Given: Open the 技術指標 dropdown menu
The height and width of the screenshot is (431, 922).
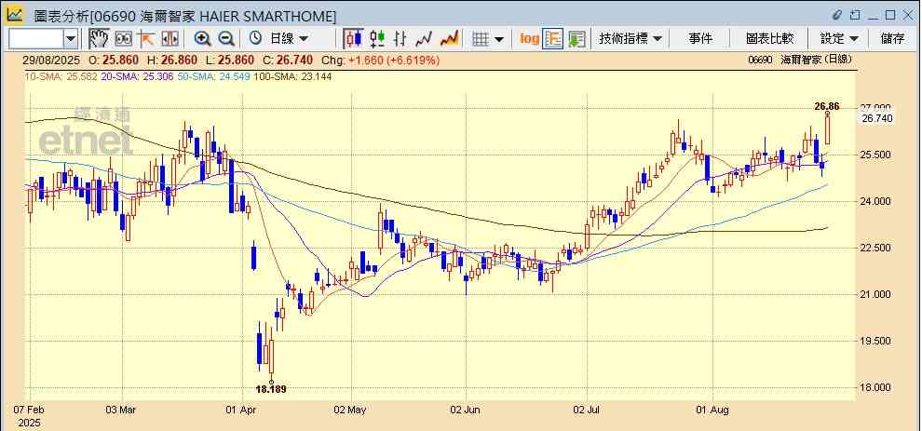Looking at the screenshot, I should point(630,39).
